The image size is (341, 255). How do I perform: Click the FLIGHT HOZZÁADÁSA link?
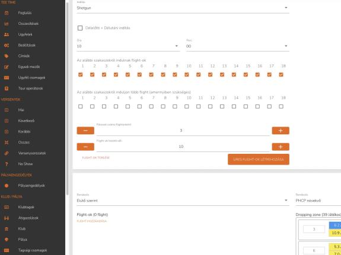[92, 221]
